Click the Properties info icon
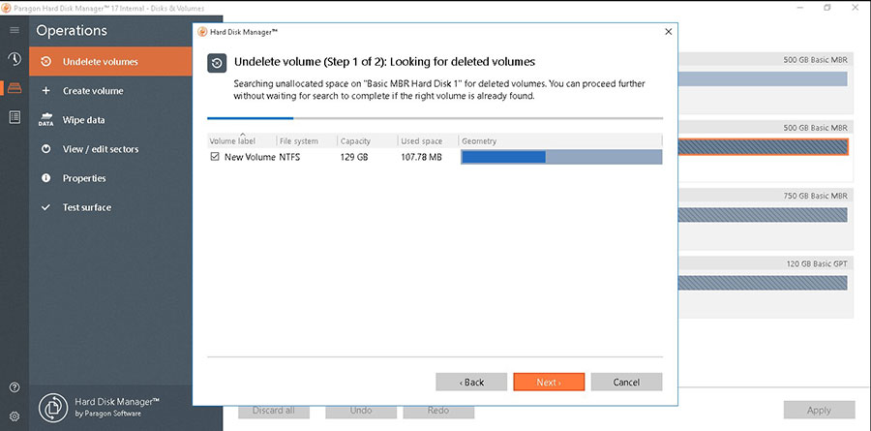This screenshot has width=871, height=431. pyautogui.click(x=46, y=178)
